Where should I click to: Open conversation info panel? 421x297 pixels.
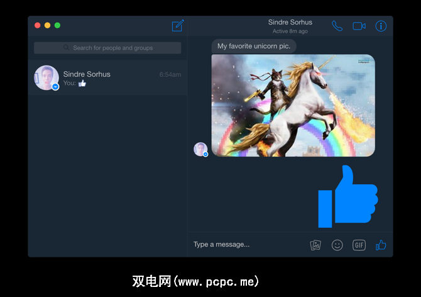[381, 26]
